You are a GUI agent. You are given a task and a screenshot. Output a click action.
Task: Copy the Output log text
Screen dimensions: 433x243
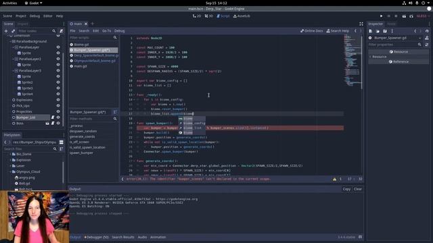tap(346, 189)
